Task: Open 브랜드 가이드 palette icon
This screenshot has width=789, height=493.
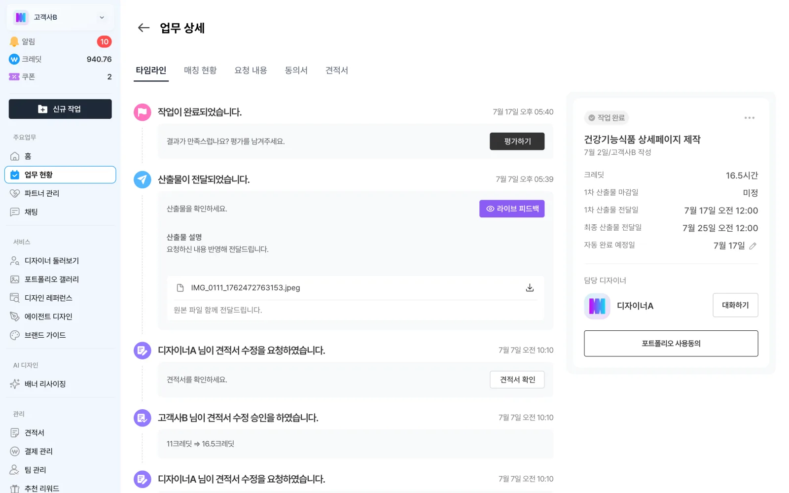Action: 15,335
